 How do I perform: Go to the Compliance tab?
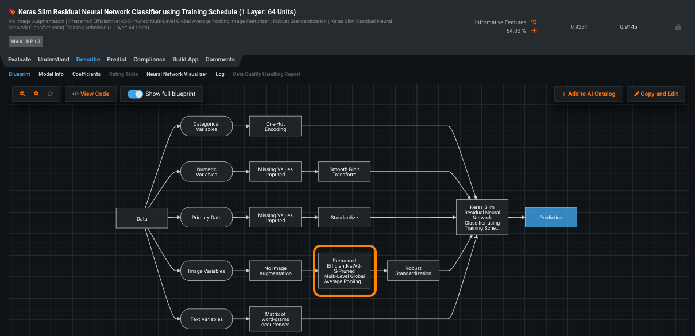(149, 60)
